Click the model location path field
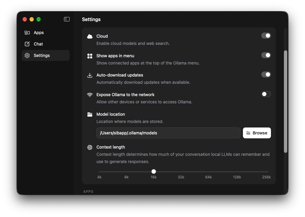This screenshot has height=217, width=305. click(x=168, y=133)
